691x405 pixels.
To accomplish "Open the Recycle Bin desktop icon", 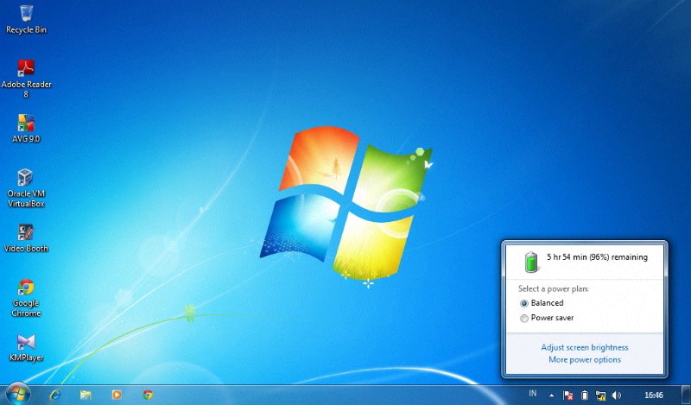I will point(26,19).
